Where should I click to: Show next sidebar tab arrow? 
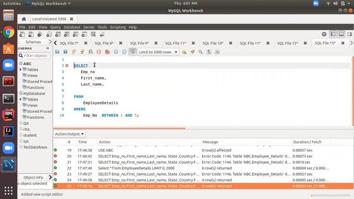(50, 42)
